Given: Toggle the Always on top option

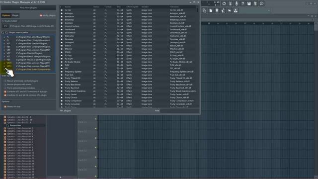Looking at the screenshot, I should tap(12, 106).
